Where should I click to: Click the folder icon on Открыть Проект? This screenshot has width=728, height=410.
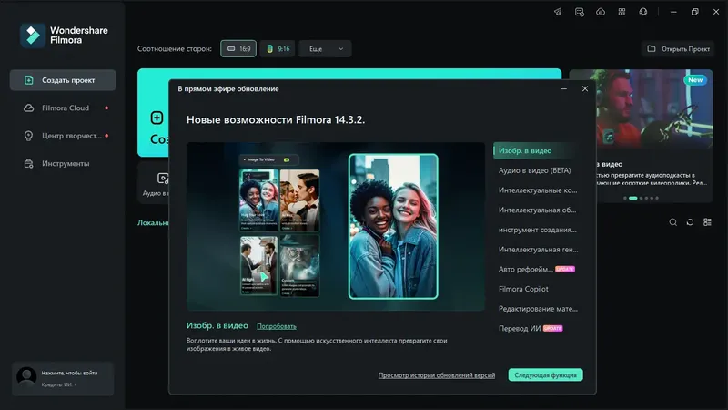tap(652, 49)
